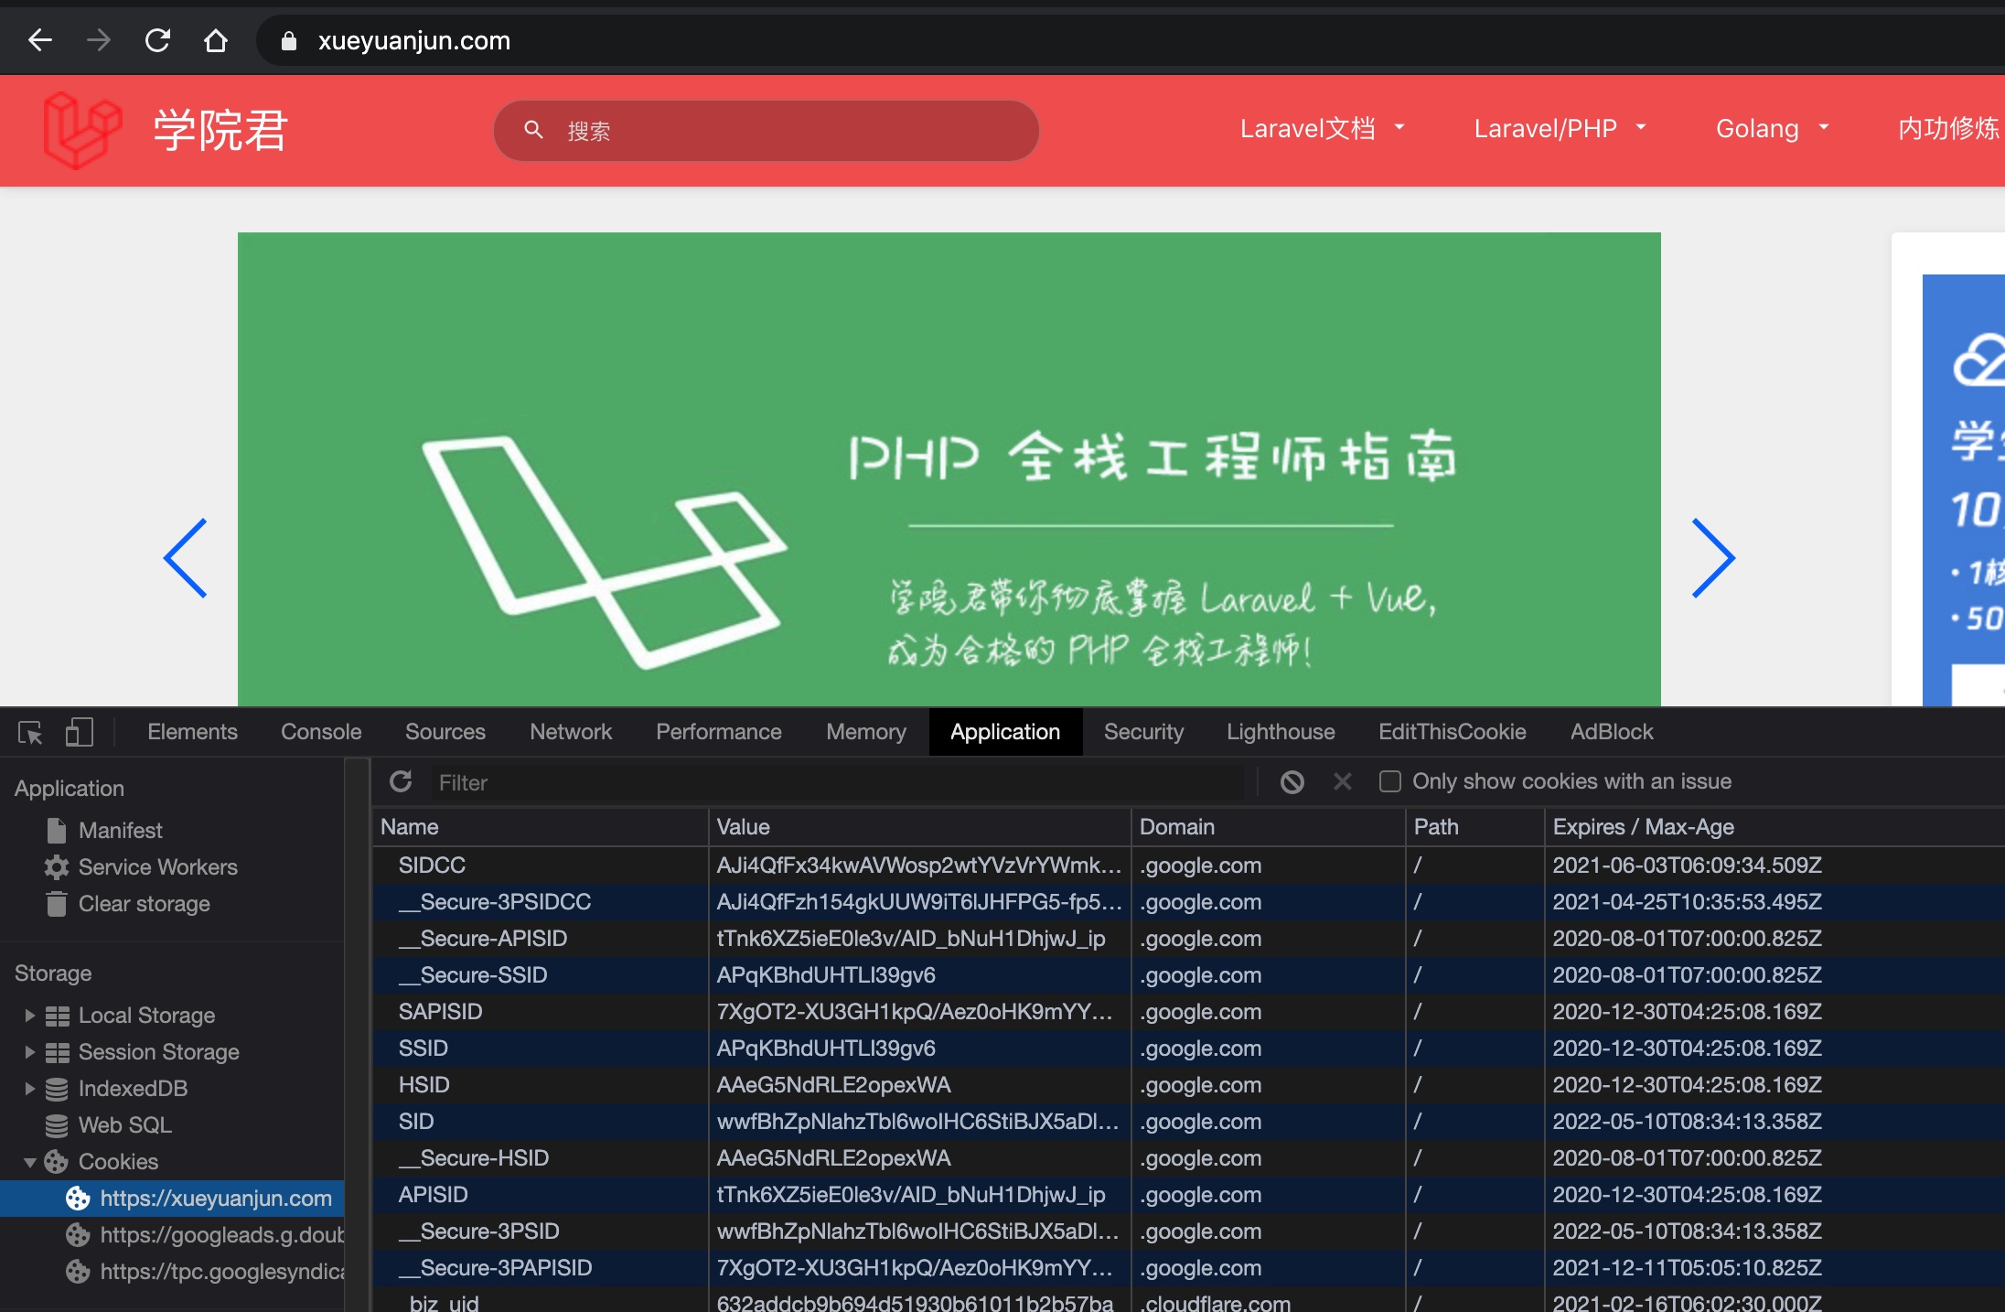The width and height of the screenshot is (2005, 1312).
Task: Select the HSID cookie row
Action: tap(1189, 1085)
